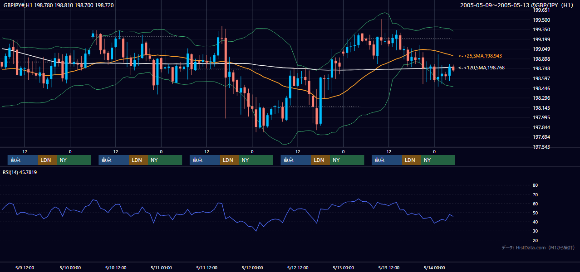Click the 5/10 12:00 date label
The width and height of the screenshot is (580, 272).
[x=116, y=267]
